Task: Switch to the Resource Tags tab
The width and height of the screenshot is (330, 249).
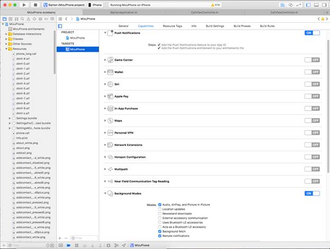Action: tap(172, 26)
